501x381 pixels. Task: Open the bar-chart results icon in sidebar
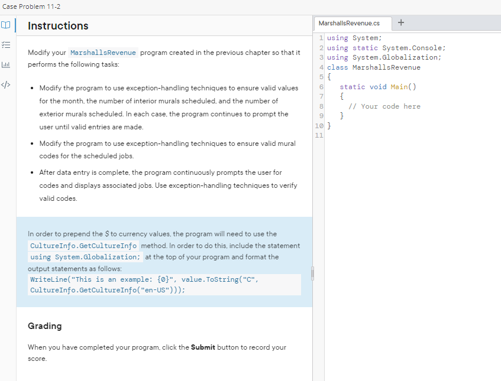pyautogui.click(x=7, y=64)
